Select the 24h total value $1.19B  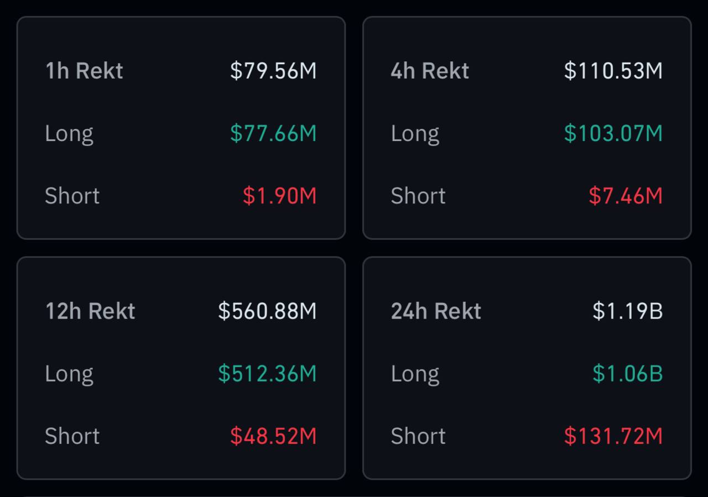pyautogui.click(x=627, y=311)
